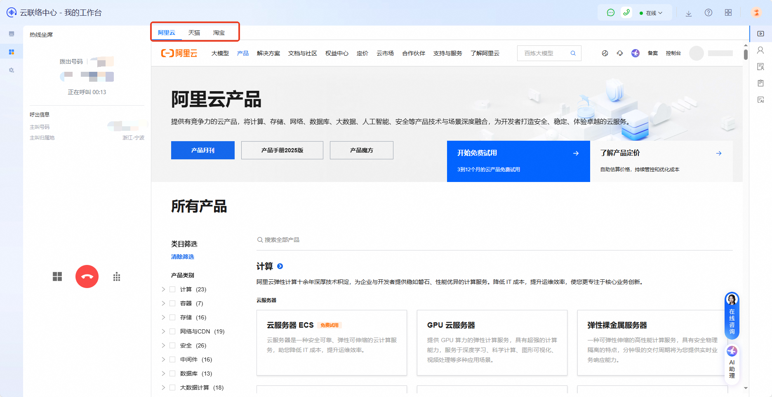Viewport: 772px width, 397px height.
Task: Tick the 存储 (16) checkbox
Action: pos(172,317)
